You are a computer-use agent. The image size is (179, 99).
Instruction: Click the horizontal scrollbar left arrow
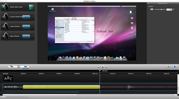tap(175, 95)
